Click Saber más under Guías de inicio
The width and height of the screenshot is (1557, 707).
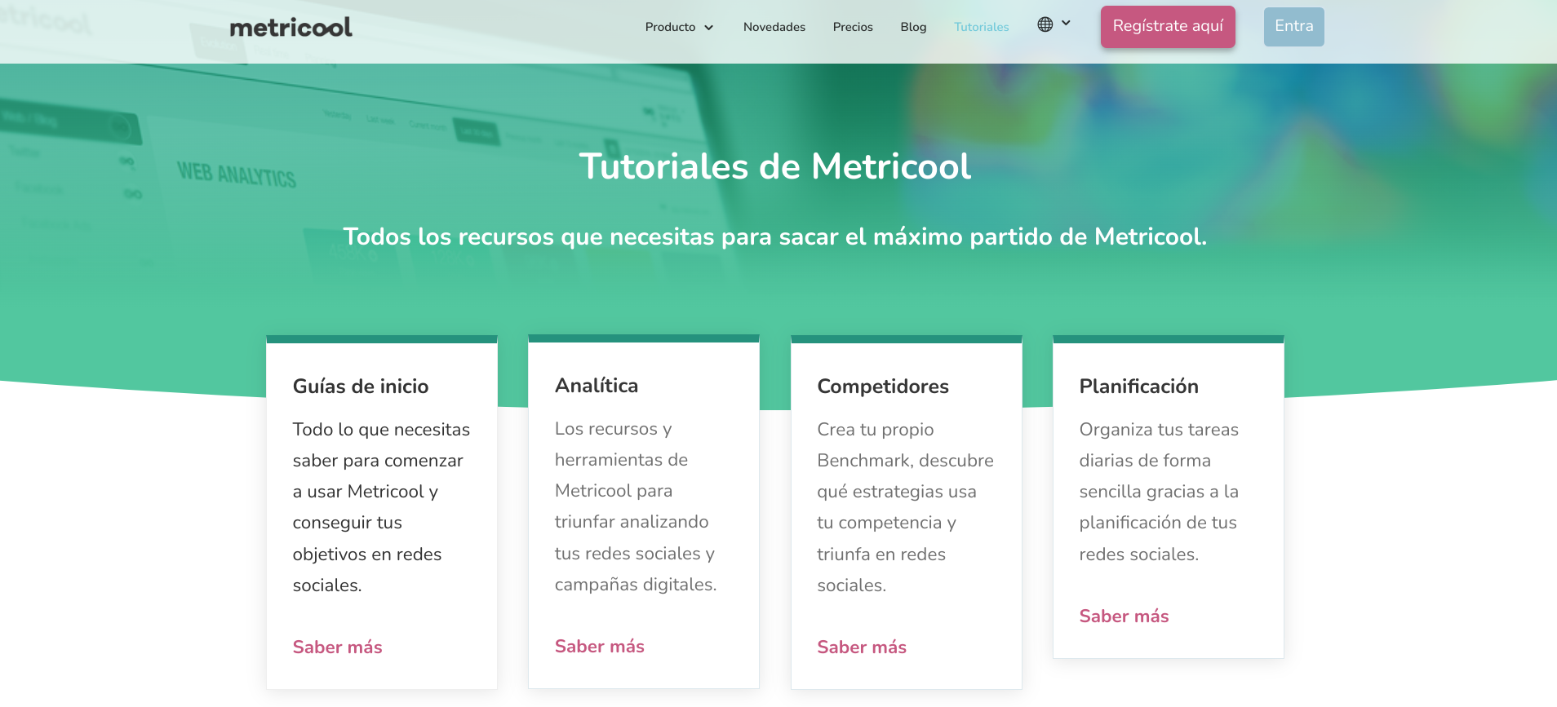(x=338, y=647)
